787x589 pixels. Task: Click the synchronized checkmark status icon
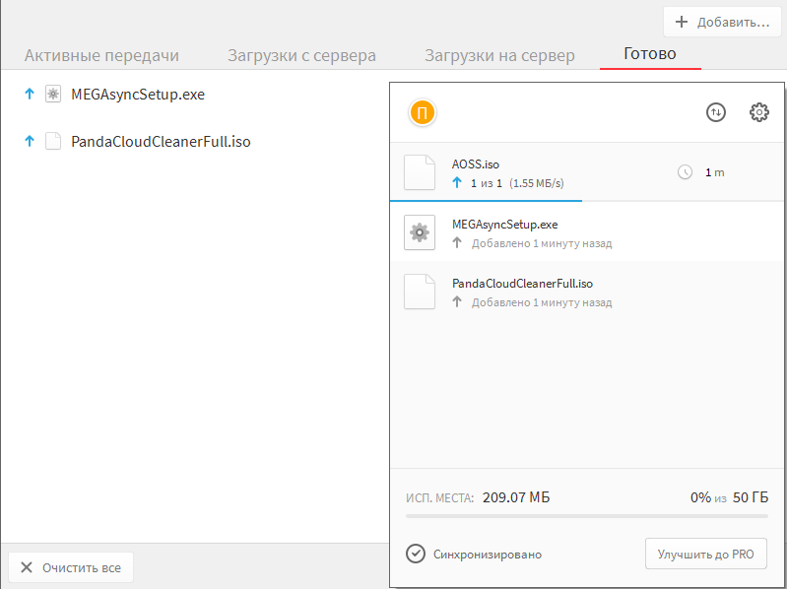click(416, 554)
